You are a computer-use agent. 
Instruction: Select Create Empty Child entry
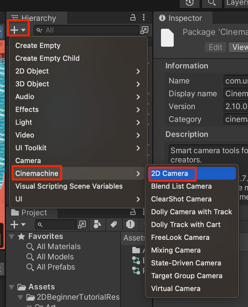click(78, 58)
